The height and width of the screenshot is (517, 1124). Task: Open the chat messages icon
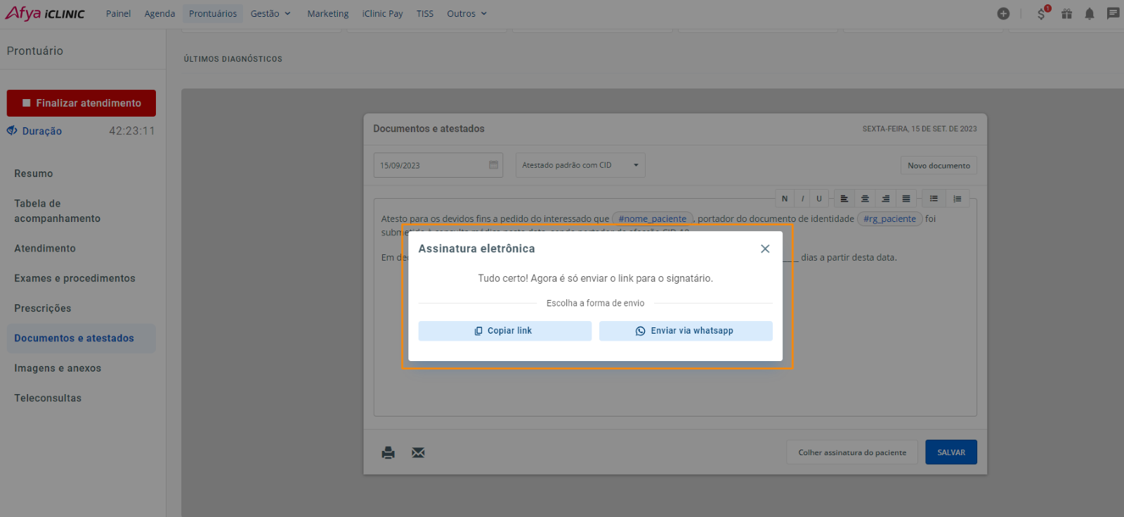(1113, 13)
